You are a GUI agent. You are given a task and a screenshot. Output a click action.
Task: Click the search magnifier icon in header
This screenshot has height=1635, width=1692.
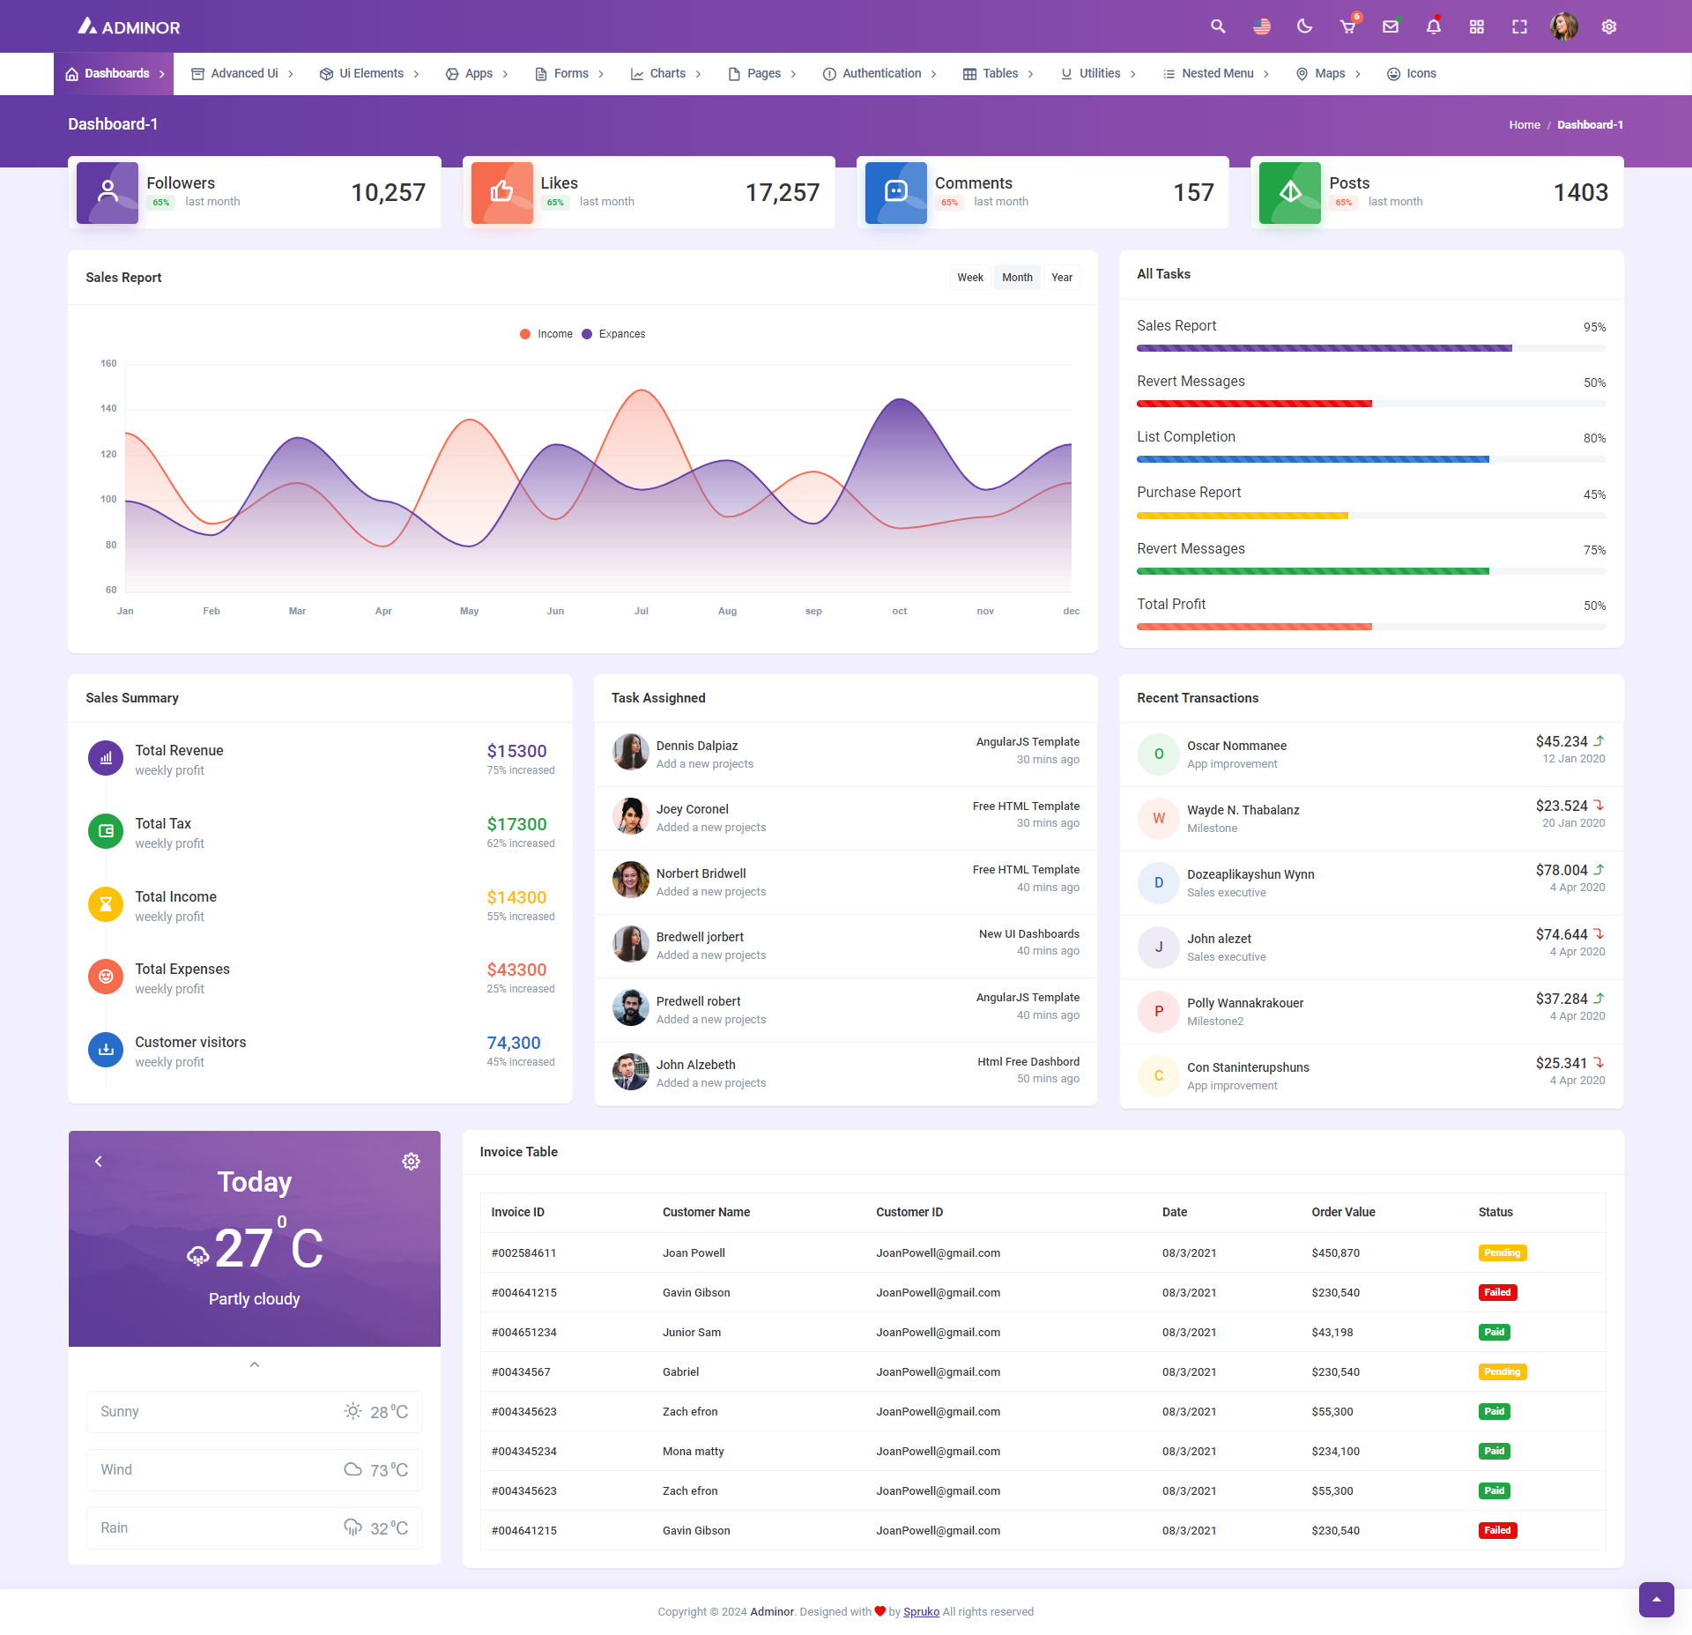[x=1218, y=26]
